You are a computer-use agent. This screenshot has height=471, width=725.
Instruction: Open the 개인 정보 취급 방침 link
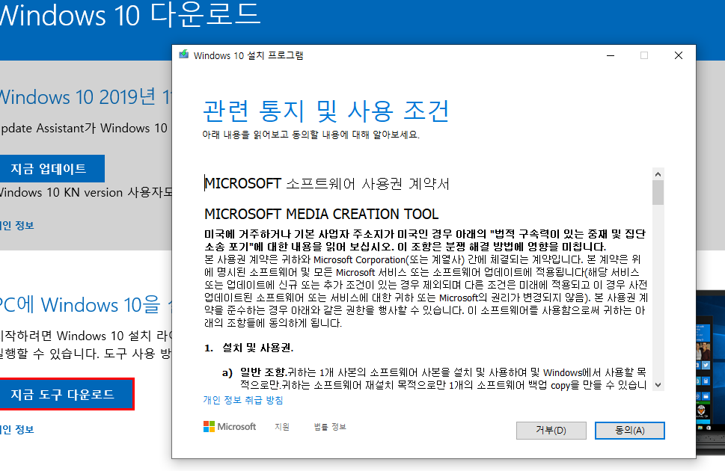pyautogui.click(x=242, y=400)
